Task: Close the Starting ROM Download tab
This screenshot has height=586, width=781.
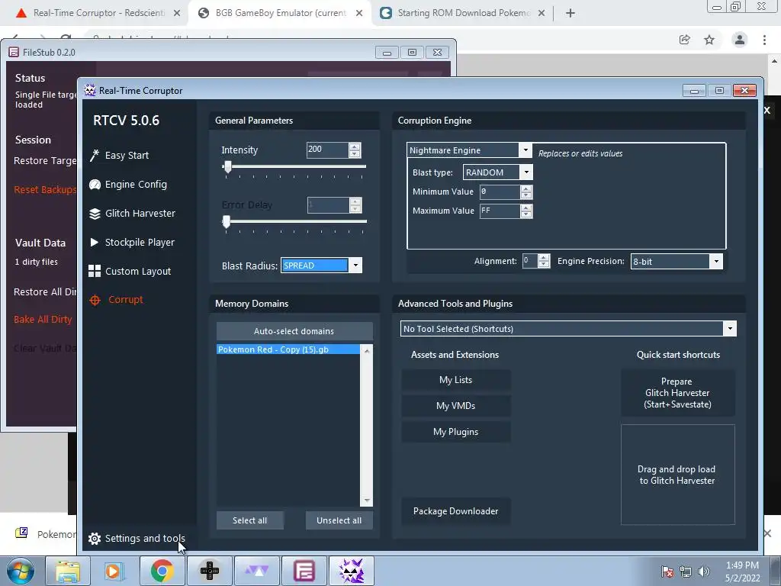Action: (x=542, y=14)
